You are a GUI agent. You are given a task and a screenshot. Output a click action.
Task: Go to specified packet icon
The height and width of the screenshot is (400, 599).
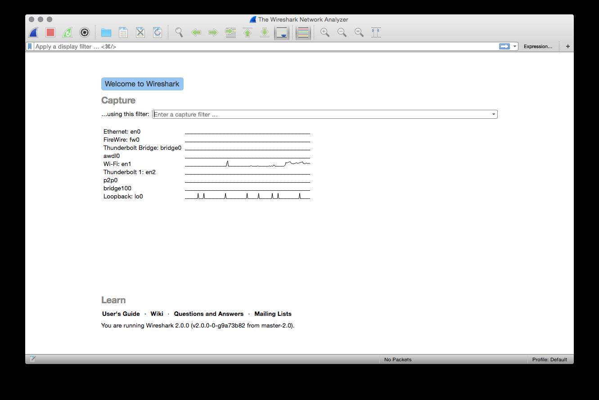230,32
